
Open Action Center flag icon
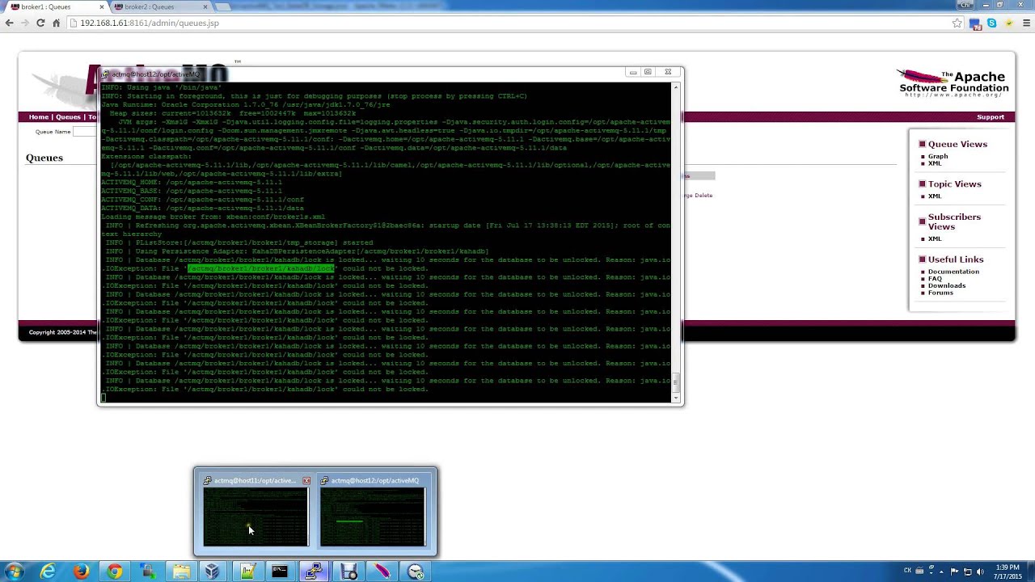(955, 571)
